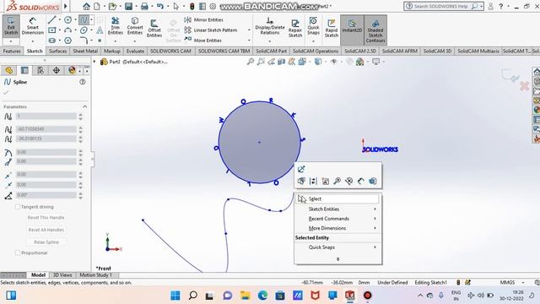Choose Move Entities command

[x=203, y=41]
